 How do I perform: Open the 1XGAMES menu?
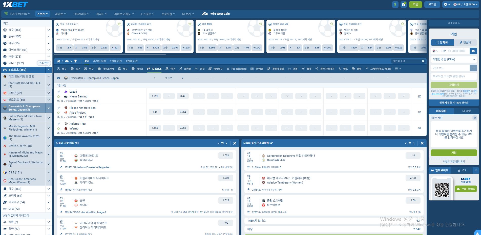81,14
